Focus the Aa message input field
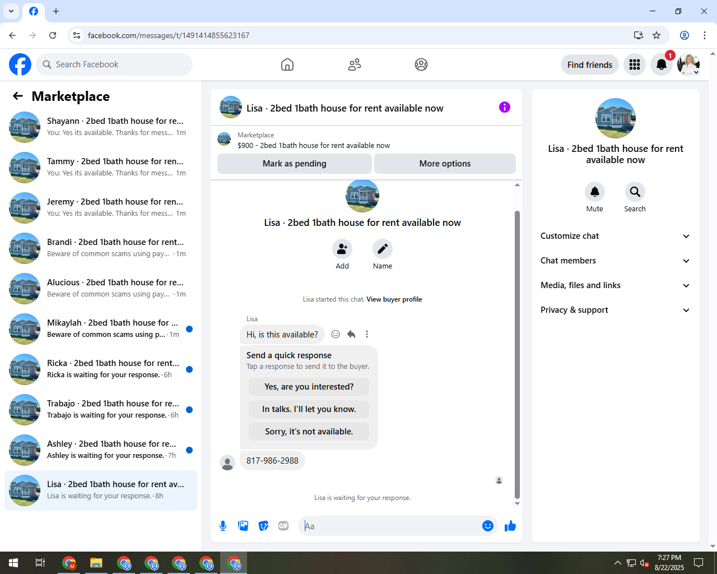This screenshot has height=574, width=717. tap(392, 526)
